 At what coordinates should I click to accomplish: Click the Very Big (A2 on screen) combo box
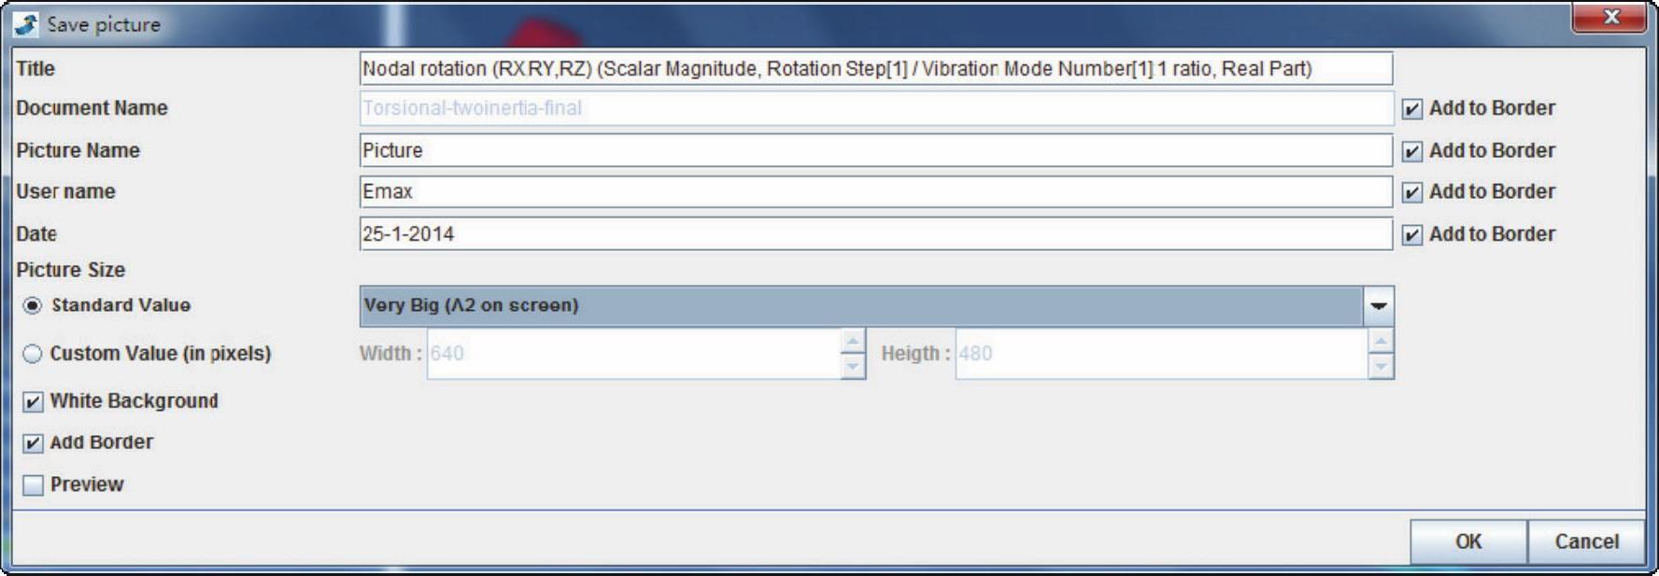(859, 306)
